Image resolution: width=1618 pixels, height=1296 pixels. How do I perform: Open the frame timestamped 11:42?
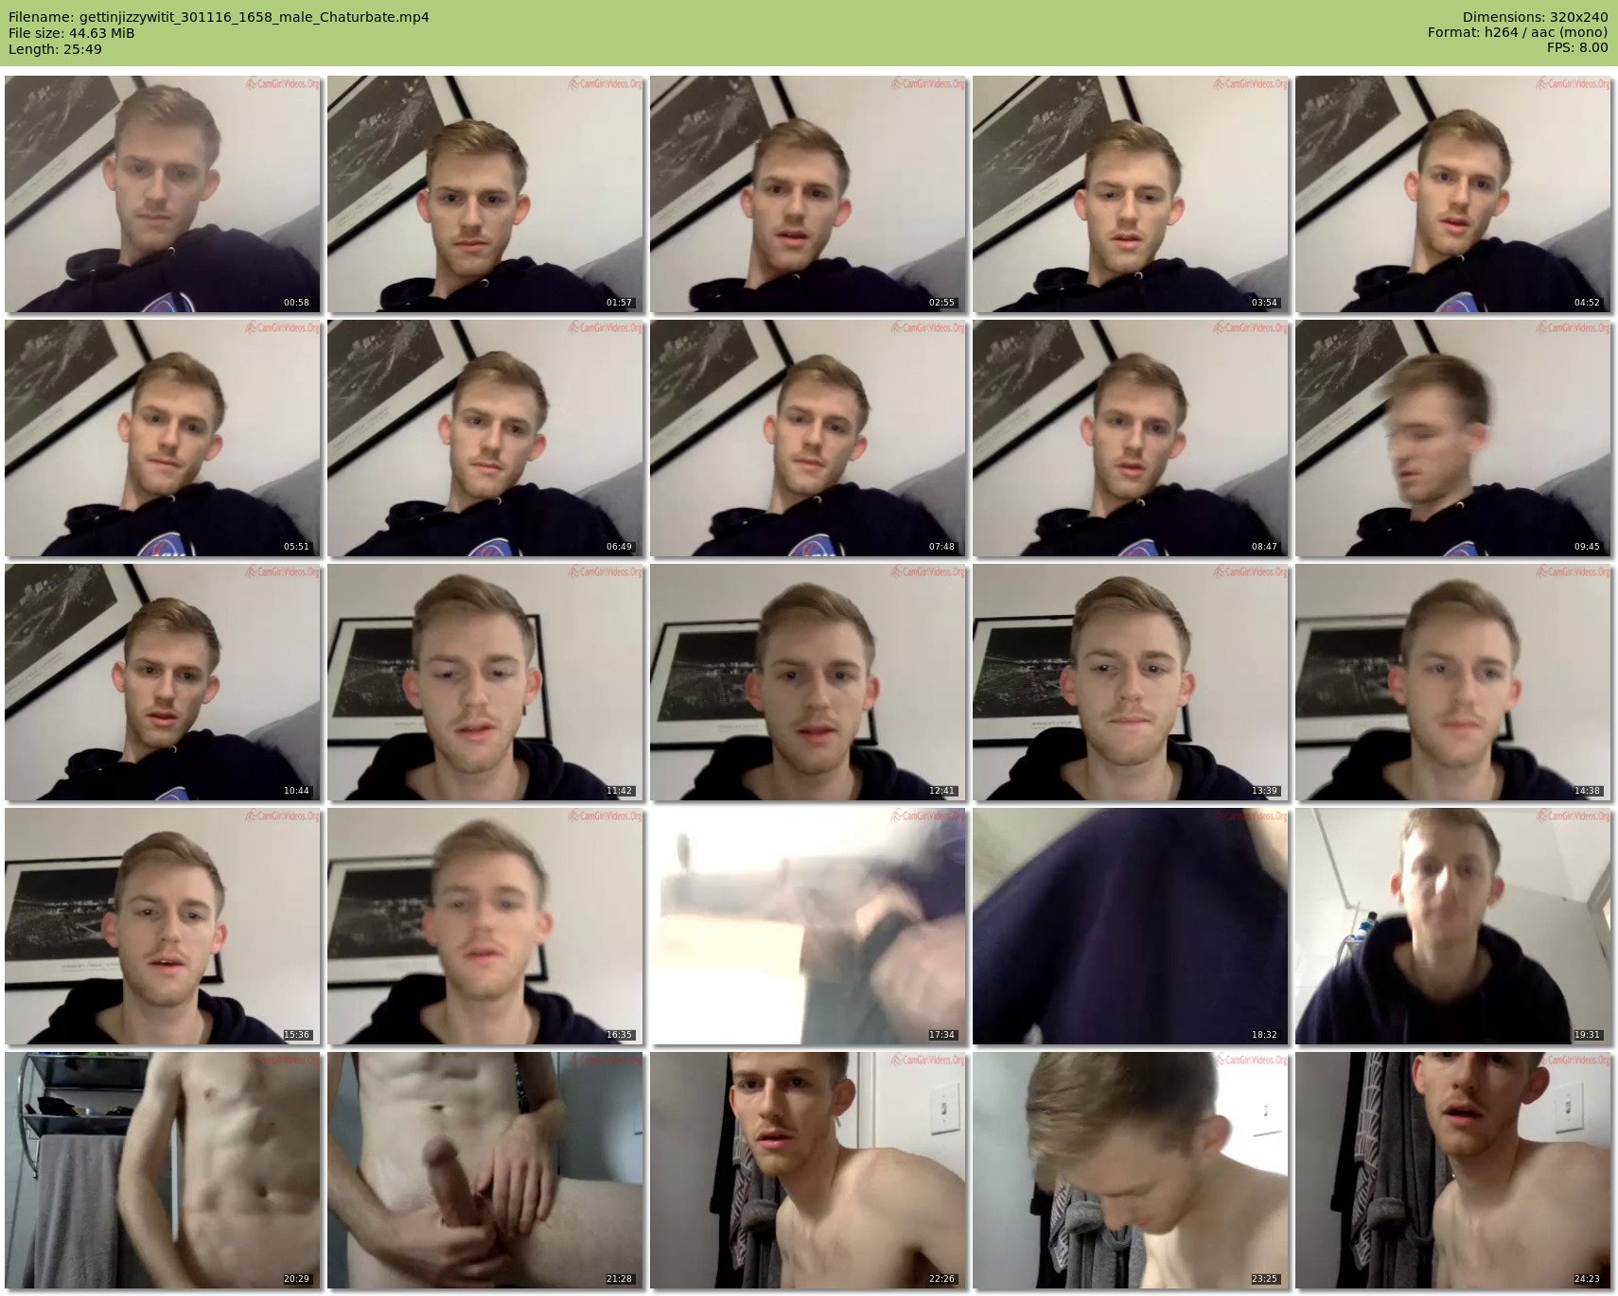[x=485, y=682]
